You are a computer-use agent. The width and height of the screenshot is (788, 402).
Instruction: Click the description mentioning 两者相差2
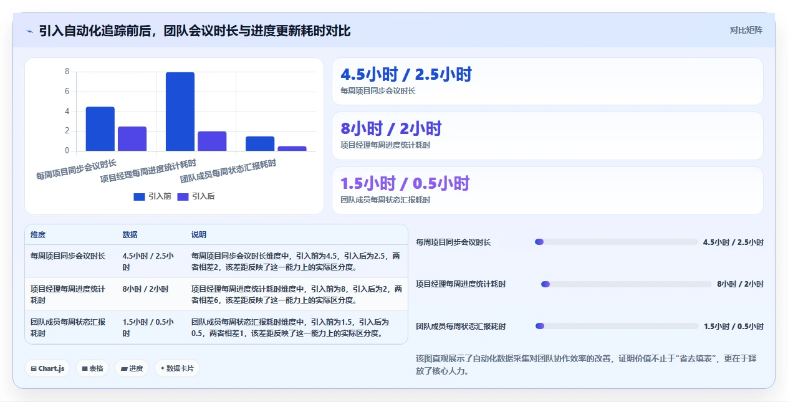(x=295, y=261)
